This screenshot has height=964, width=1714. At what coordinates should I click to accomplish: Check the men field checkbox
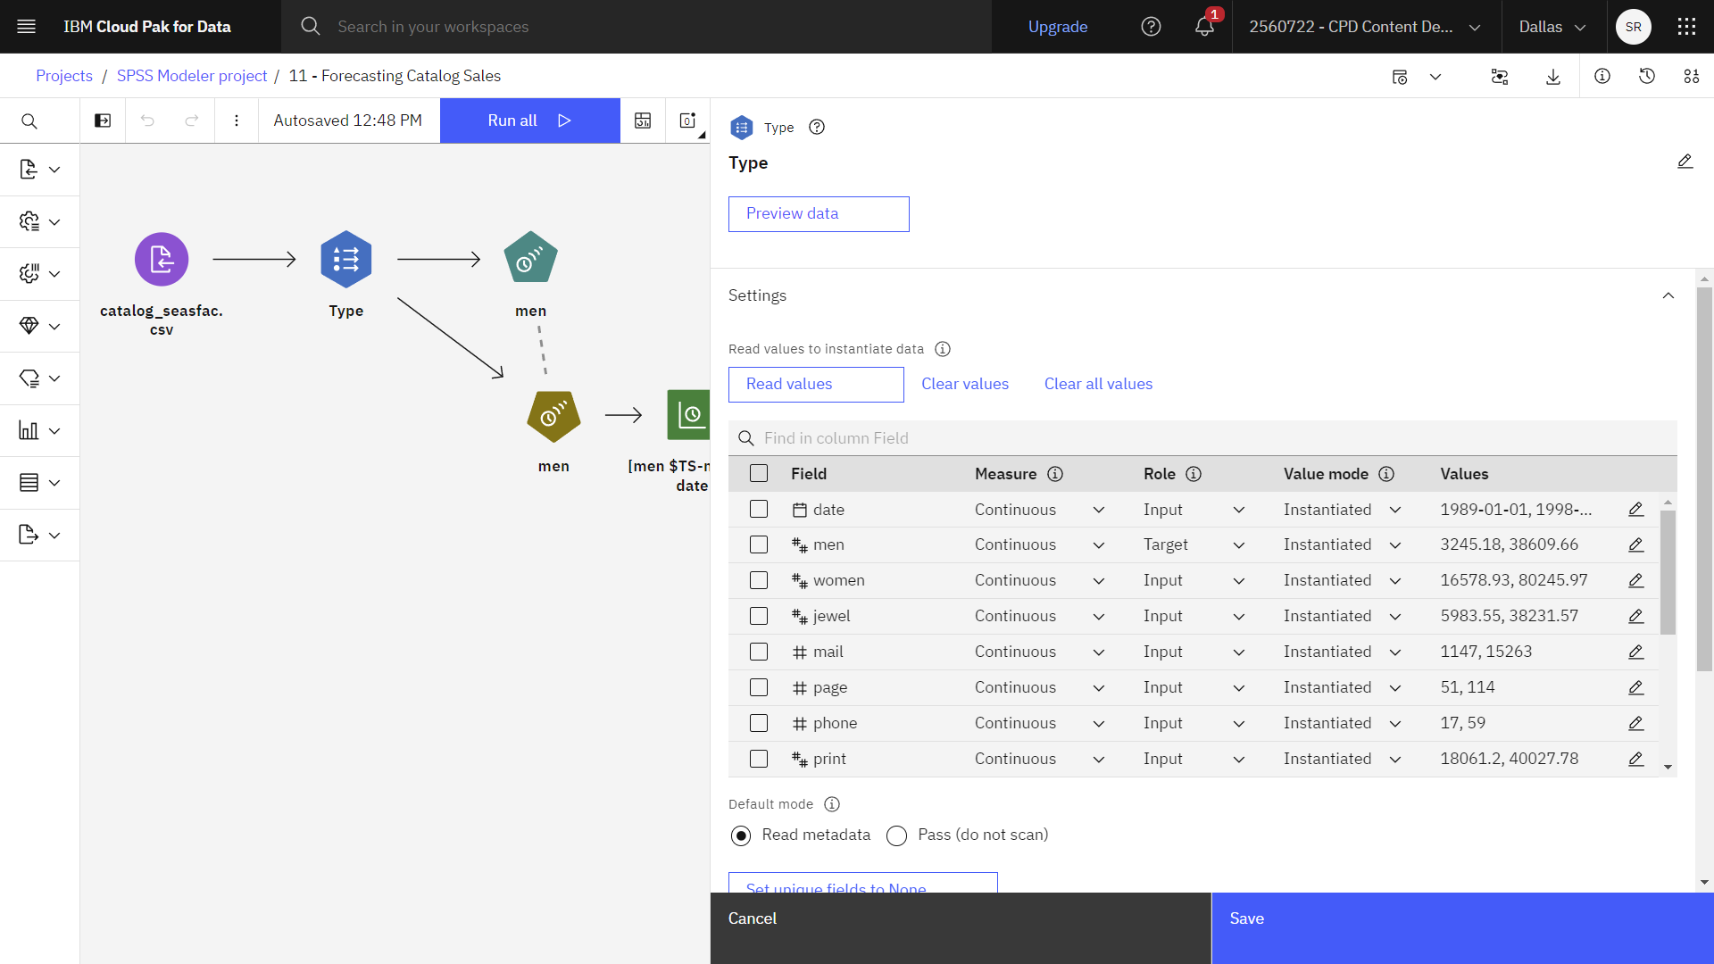coord(759,544)
